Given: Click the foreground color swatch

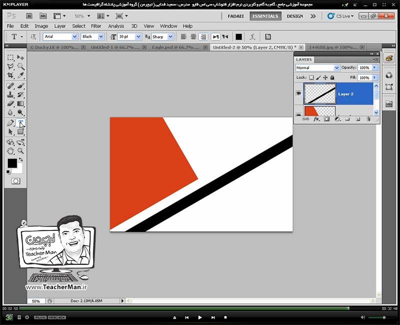Looking at the screenshot, I should tap(12, 163).
